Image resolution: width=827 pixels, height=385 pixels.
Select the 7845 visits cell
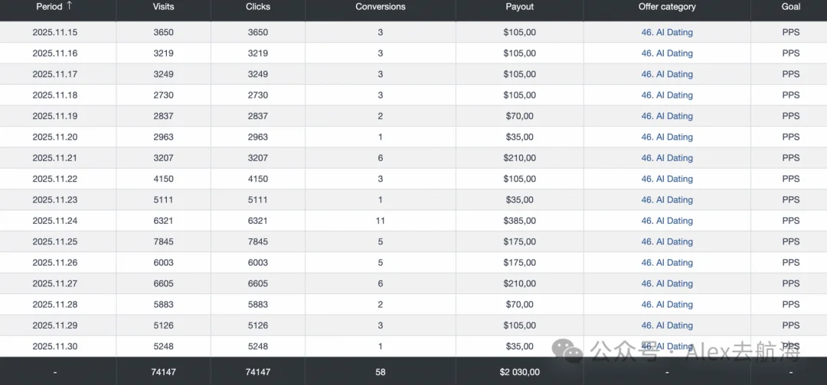164,242
